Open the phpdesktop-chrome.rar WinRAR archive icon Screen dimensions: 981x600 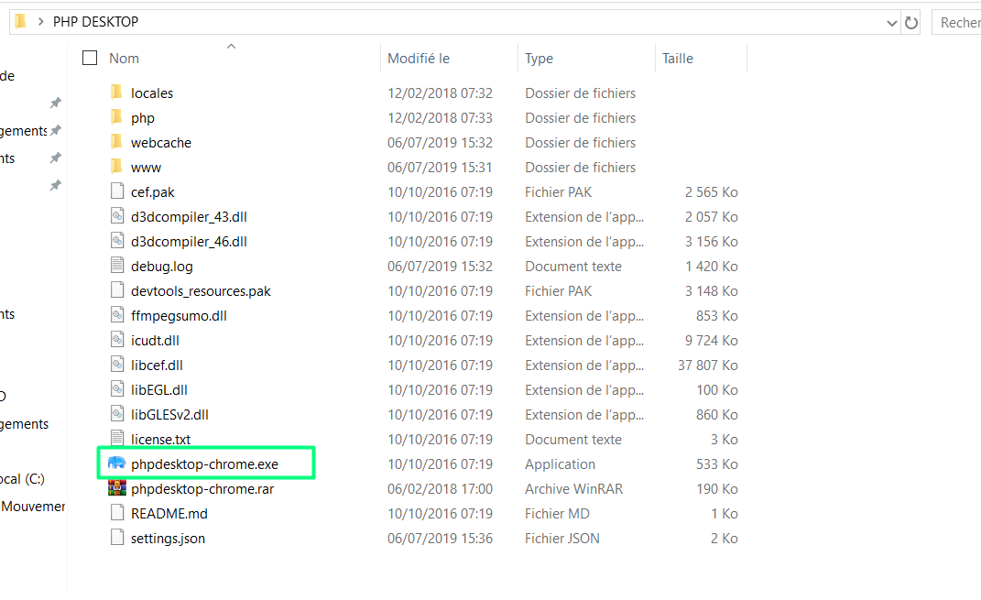tap(117, 488)
